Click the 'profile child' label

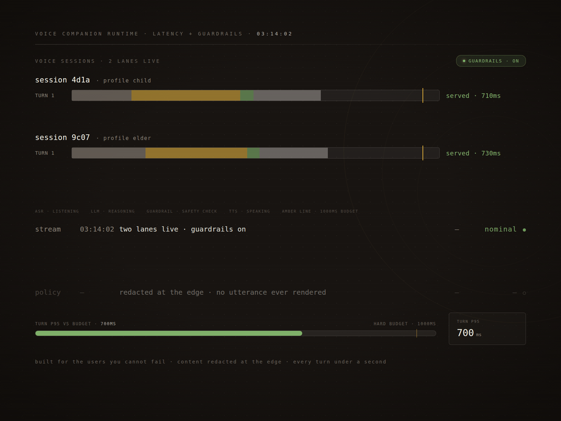pos(127,81)
